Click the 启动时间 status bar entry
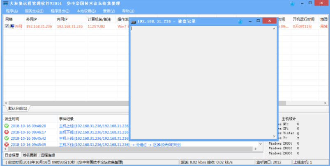The image size is (330, 166). pos(91,162)
